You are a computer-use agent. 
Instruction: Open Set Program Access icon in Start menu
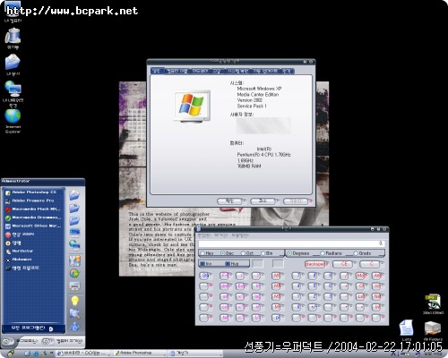[74, 273]
